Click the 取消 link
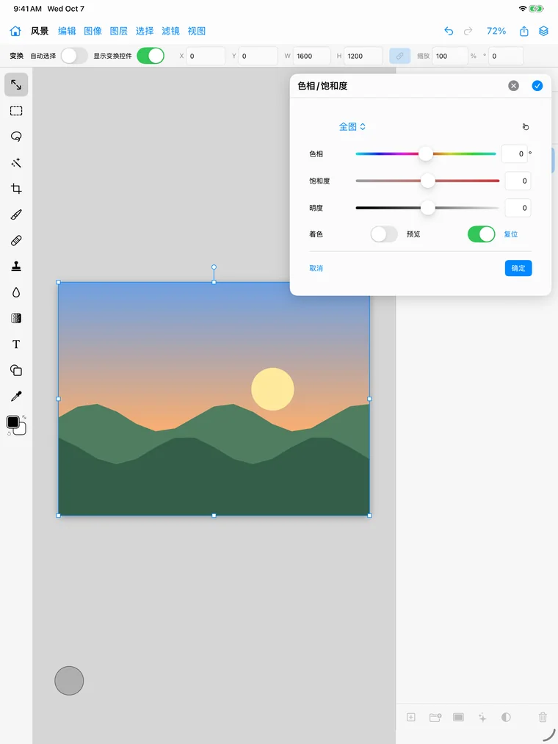558x744 pixels. pos(316,268)
